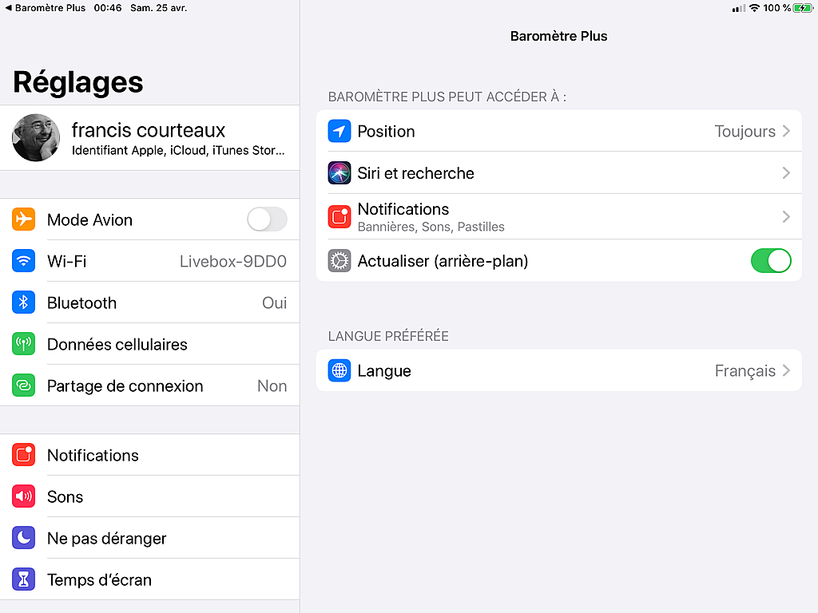Tap the blue Wi-Fi icon
This screenshot has height=613, width=818.
click(x=23, y=261)
